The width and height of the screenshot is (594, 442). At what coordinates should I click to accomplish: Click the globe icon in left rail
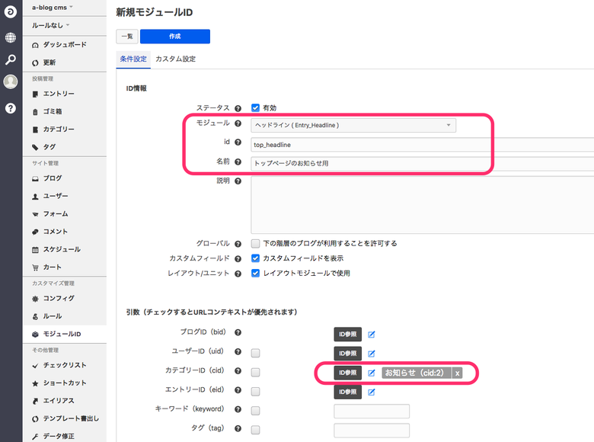click(11, 37)
